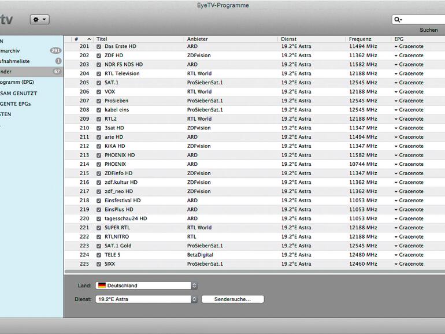Select RTLNITRO channel title
The image size is (445, 334).
tap(116, 237)
